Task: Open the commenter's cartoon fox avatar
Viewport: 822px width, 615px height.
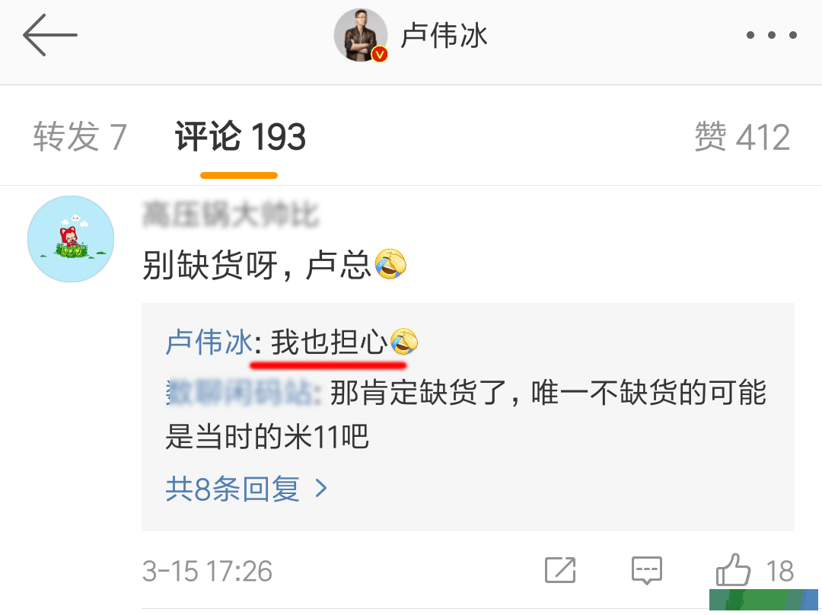Action: pos(71,239)
